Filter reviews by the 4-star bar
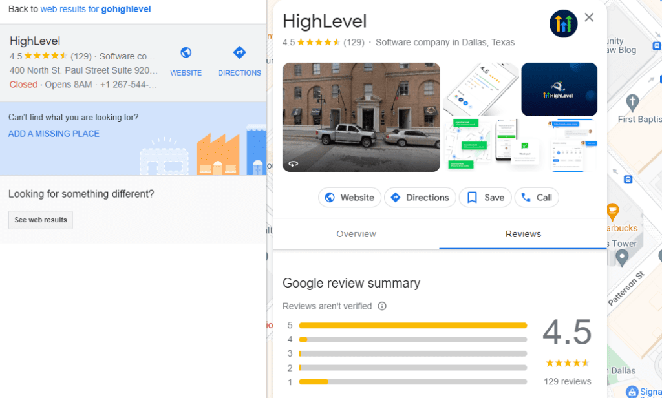 413,339
